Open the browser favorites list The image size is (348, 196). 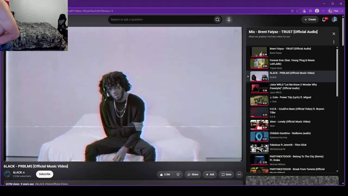[310, 11]
